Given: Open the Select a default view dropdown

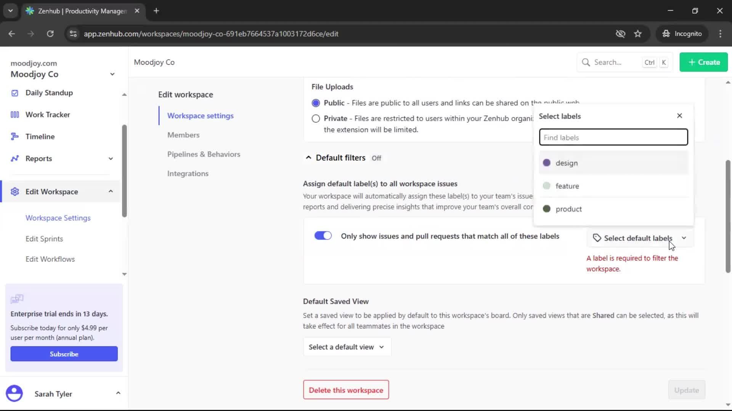Looking at the screenshot, I should [x=347, y=347].
